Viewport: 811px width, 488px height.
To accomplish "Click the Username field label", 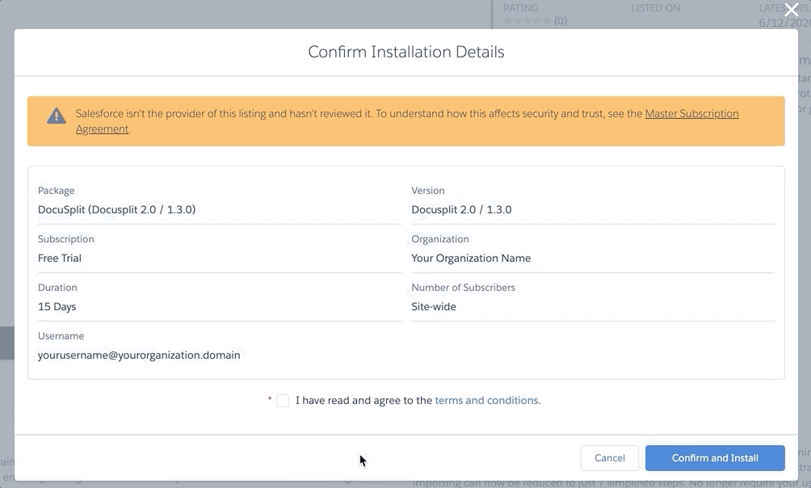I will (61, 336).
